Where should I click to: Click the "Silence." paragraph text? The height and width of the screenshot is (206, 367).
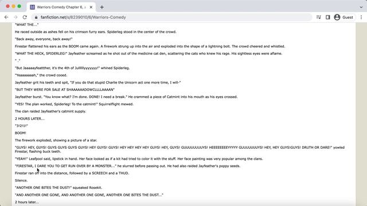coord(21,180)
